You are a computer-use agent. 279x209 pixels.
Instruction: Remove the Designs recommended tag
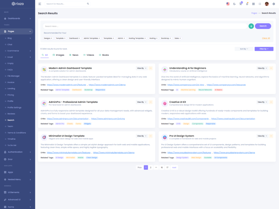click(x=52, y=38)
